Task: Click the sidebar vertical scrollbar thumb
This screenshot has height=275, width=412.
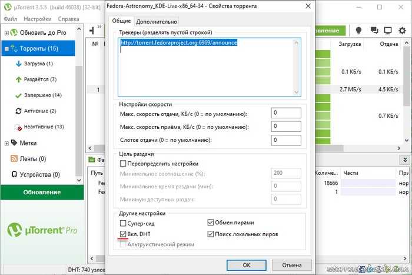Action: 79,121
